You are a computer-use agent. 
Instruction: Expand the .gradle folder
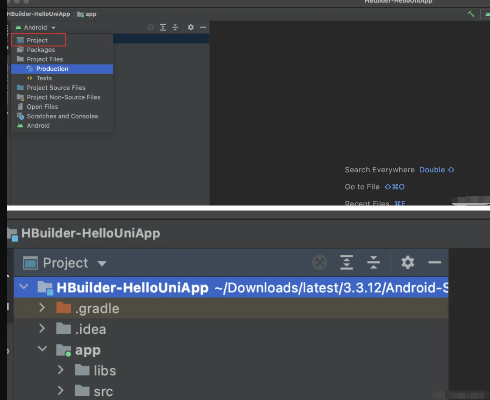pyautogui.click(x=42, y=308)
